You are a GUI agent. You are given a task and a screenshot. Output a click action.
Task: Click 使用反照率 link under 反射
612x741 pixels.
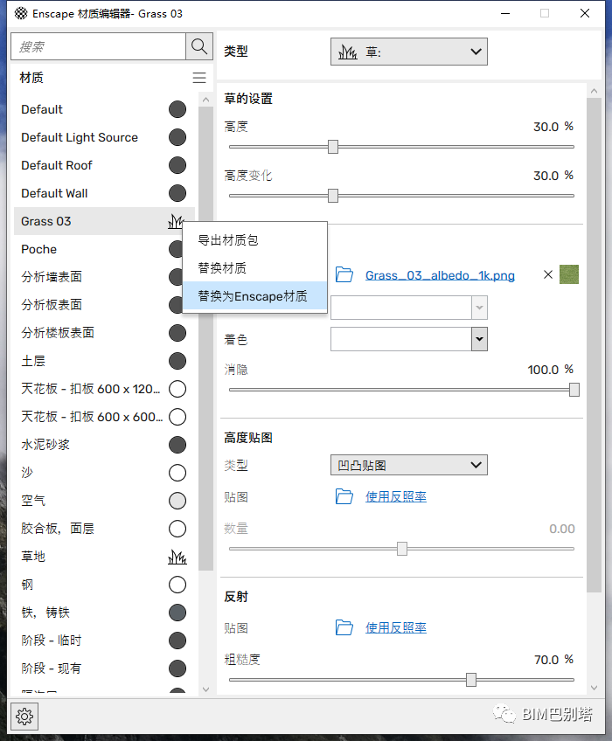coord(396,627)
